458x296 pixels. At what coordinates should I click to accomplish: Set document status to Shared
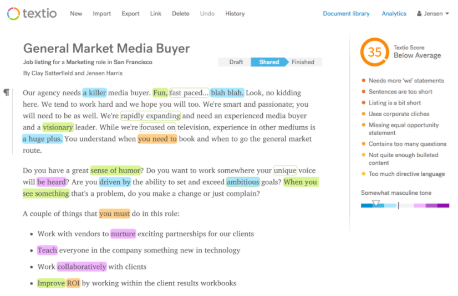pos(269,62)
